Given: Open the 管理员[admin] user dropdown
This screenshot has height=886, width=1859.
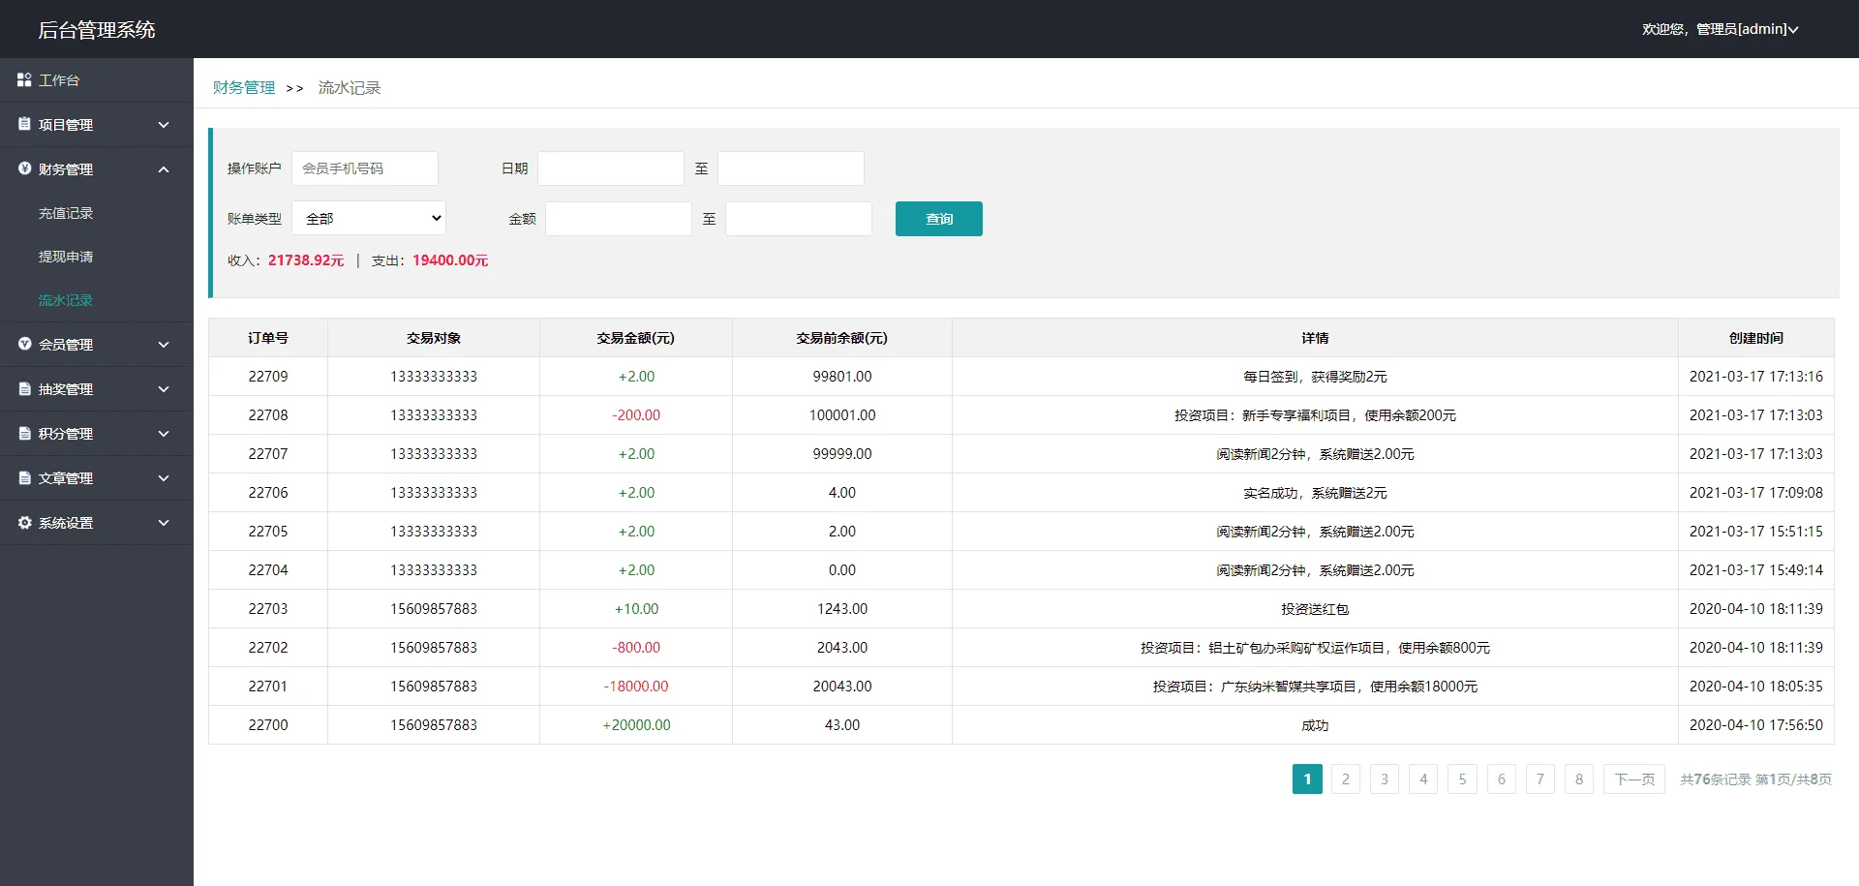Looking at the screenshot, I should 1720,30.
